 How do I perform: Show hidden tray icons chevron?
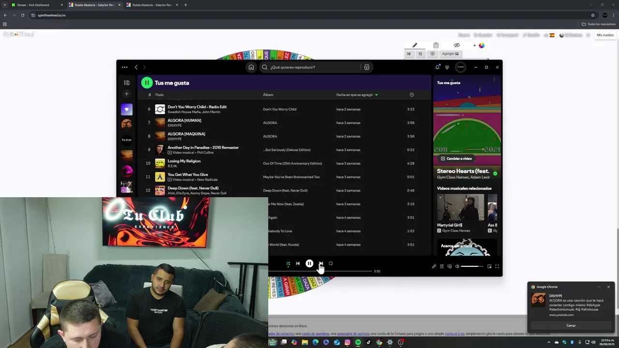549,342
